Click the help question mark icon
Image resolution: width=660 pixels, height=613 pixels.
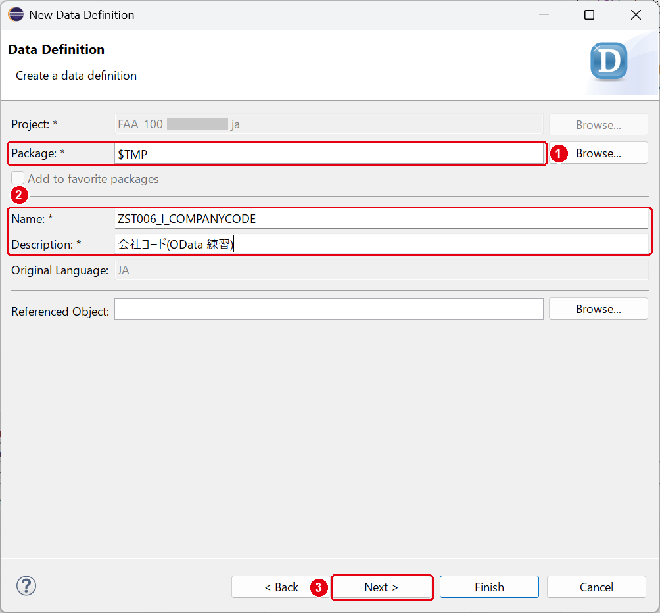tap(26, 585)
